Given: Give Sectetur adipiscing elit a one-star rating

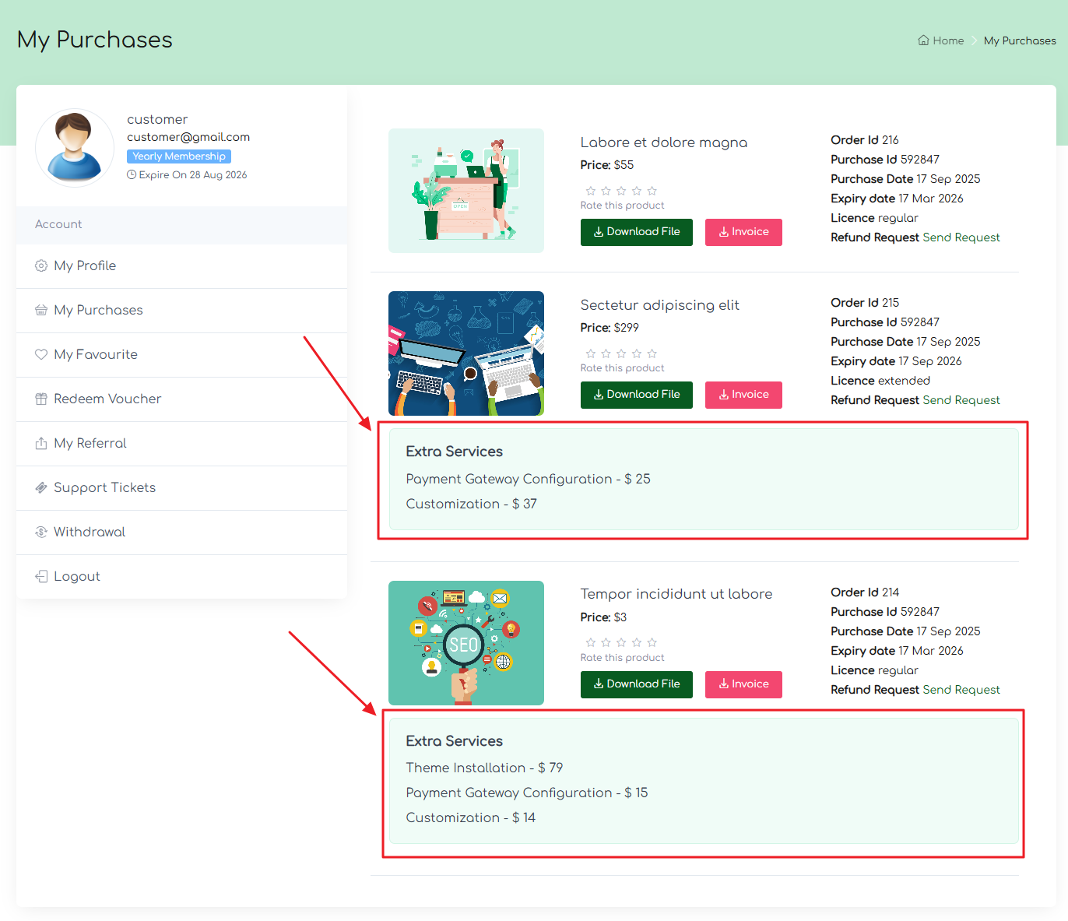Looking at the screenshot, I should 591,353.
